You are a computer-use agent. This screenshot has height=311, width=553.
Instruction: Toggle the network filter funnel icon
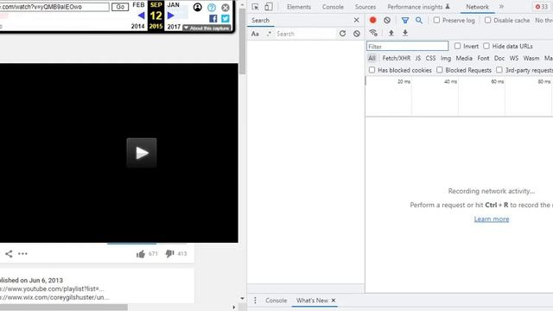[405, 21]
